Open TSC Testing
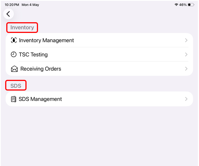 click(x=99, y=55)
